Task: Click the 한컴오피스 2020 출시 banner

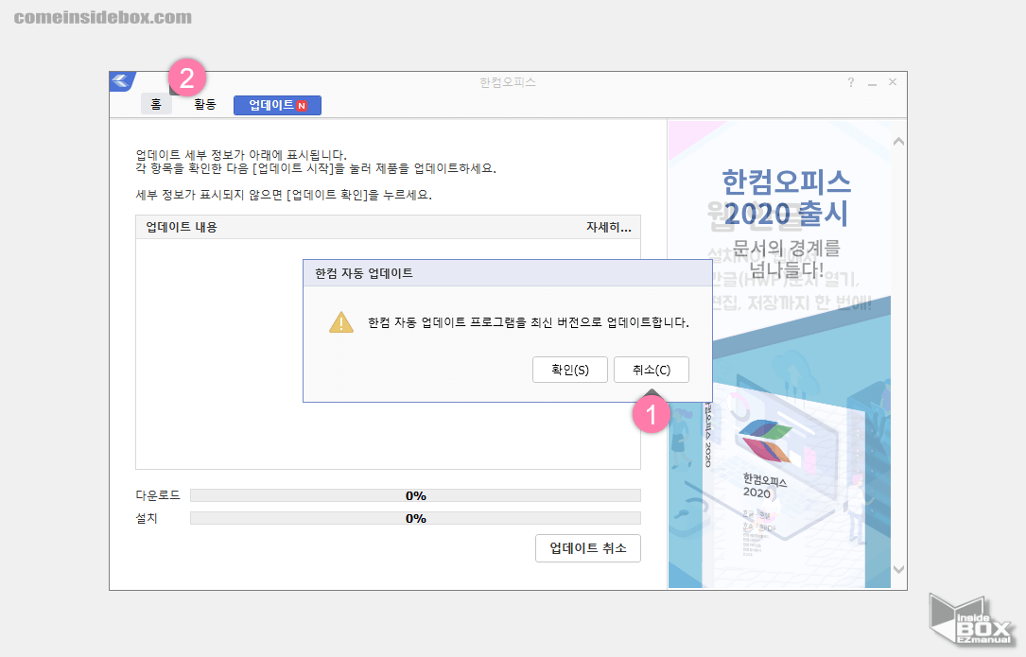Action: click(x=779, y=354)
